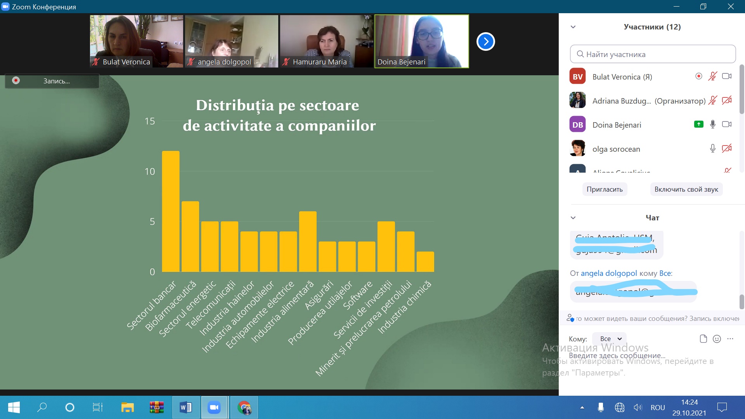
Task: Click the Найти участника search field
Action: tap(653, 54)
